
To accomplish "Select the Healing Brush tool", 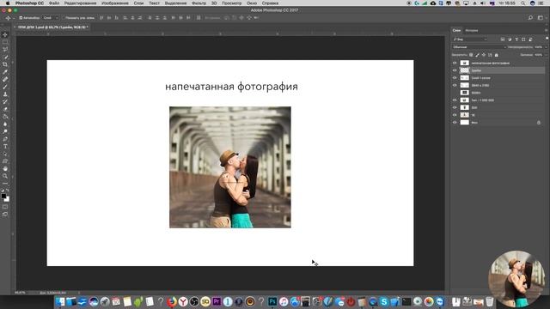I will [5, 79].
